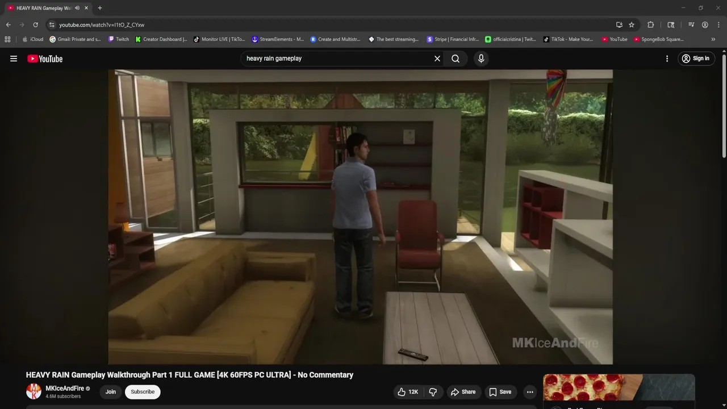Screen dimensions: 727x409
Task: Start voice search with the microphone
Action: 481,59
